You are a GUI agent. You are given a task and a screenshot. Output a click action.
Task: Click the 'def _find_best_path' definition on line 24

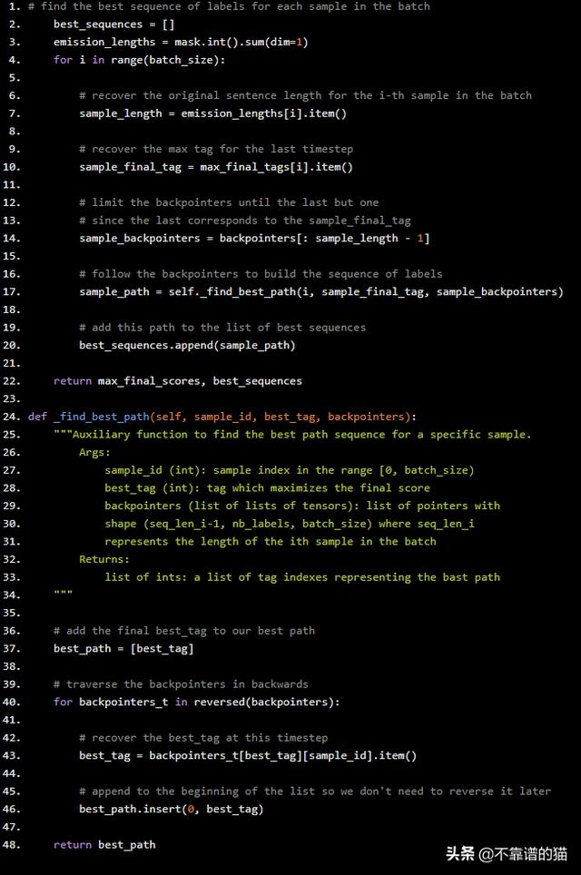click(x=222, y=417)
